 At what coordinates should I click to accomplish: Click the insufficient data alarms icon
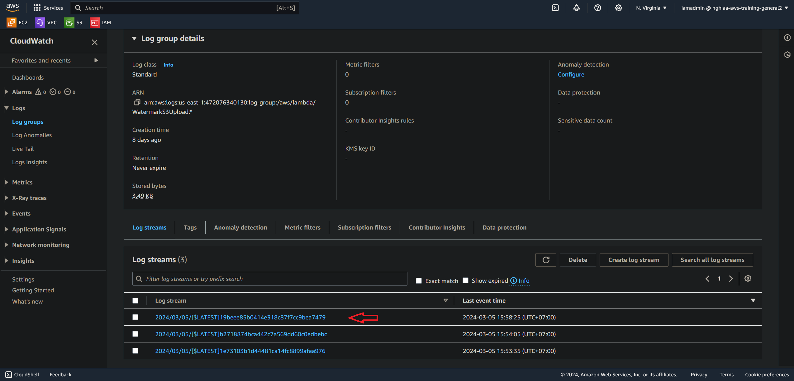coord(68,92)
